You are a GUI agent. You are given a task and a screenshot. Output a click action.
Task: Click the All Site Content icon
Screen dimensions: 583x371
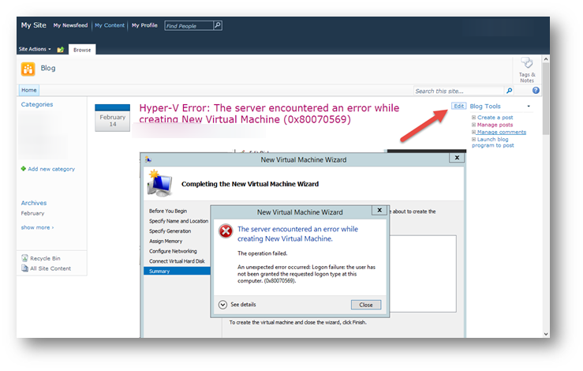(24, 268)
